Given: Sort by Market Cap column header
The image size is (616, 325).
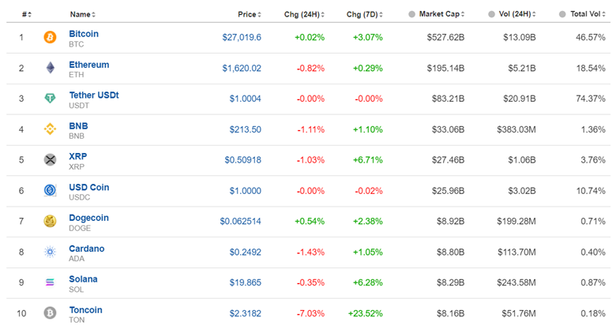Looking at the screenshot, I should click(x=442, y=14).
